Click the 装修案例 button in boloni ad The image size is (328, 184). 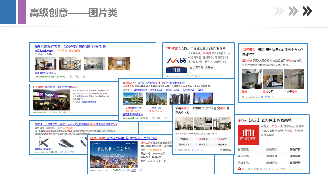point(203,139)
